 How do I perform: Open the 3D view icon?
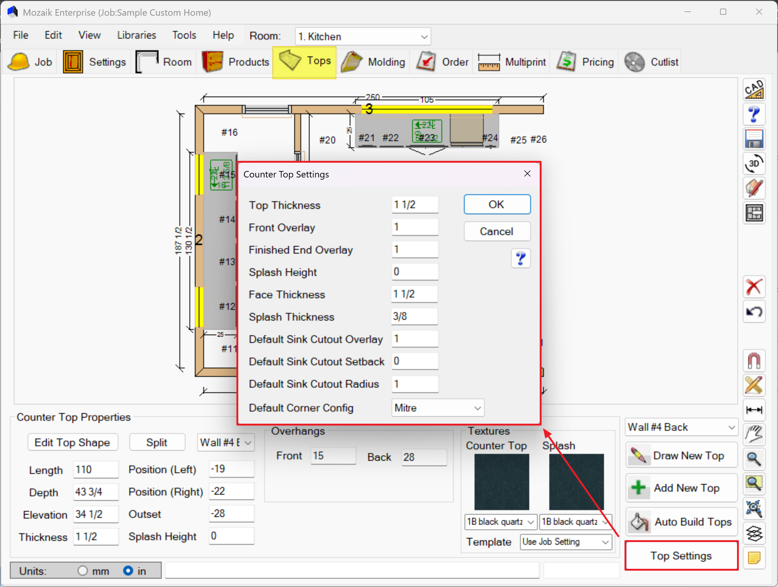tap(754, 163)
